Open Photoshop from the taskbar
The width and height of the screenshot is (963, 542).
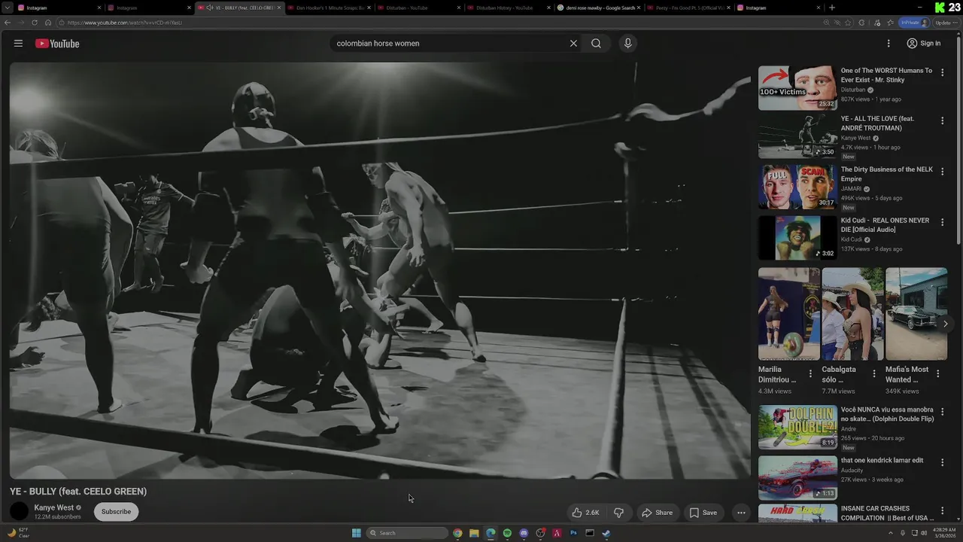point(573,533)
